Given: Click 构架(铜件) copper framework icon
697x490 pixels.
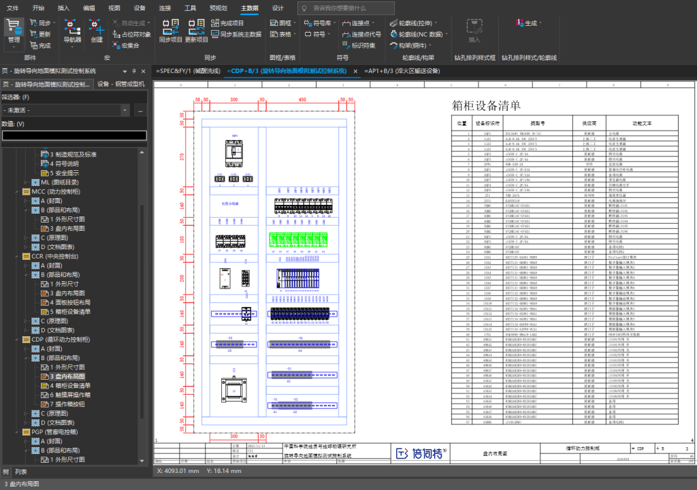Looking at the screenshot, I should [393, 45].
